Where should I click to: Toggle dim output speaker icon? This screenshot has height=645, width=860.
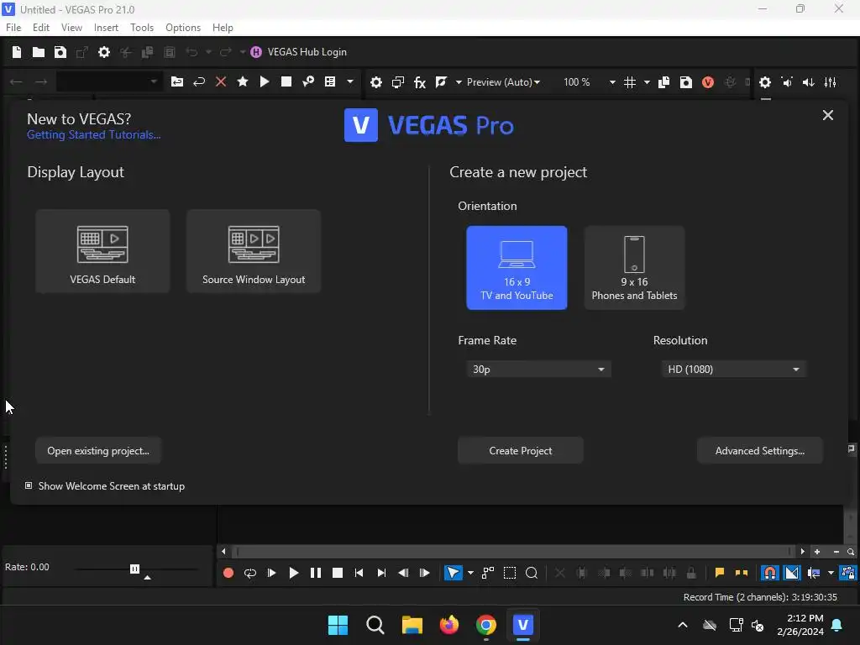click(x=809, y=82)
